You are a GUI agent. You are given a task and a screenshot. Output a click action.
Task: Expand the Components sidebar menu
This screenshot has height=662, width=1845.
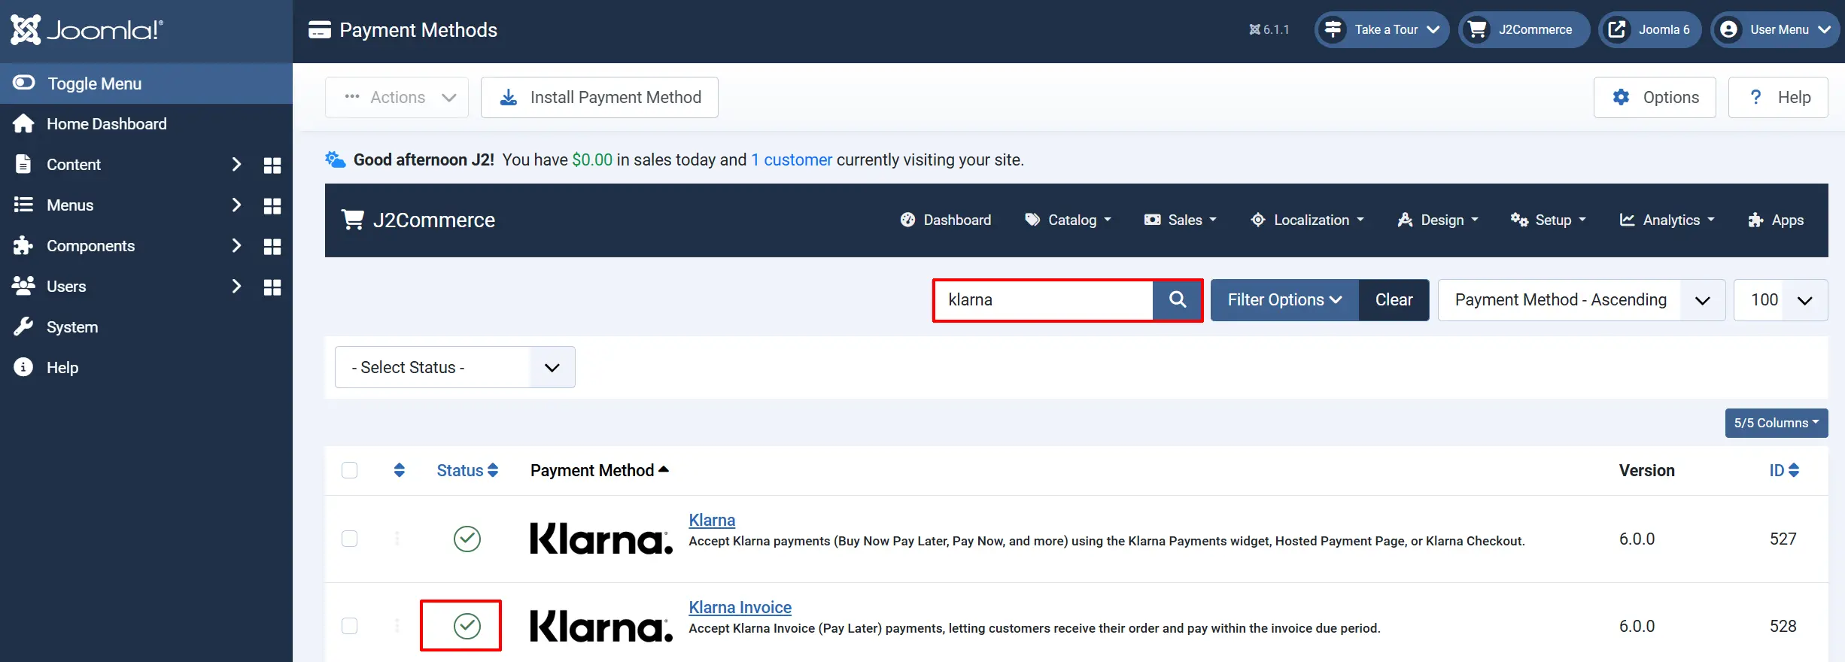coord(236,246)
